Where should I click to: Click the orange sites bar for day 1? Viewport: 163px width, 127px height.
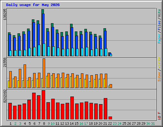pyautogui.click(x=11, y=79)
